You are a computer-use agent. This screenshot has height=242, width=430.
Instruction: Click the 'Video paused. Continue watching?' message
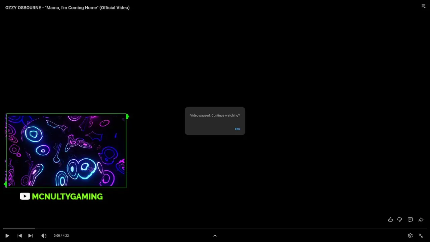click(x=215, y=115)
